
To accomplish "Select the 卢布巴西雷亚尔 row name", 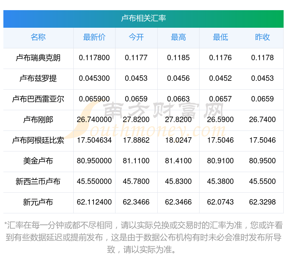I will tap(38, 99).
